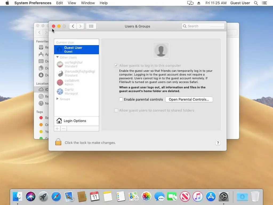Enable parental controls checkbox
The image size is (273, 205).
point(121,99)
